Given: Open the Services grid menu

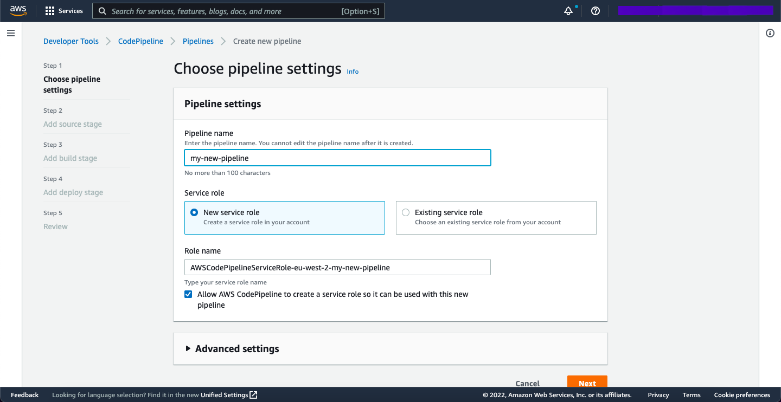Looking at the screenshot, I should pos(50,11).
